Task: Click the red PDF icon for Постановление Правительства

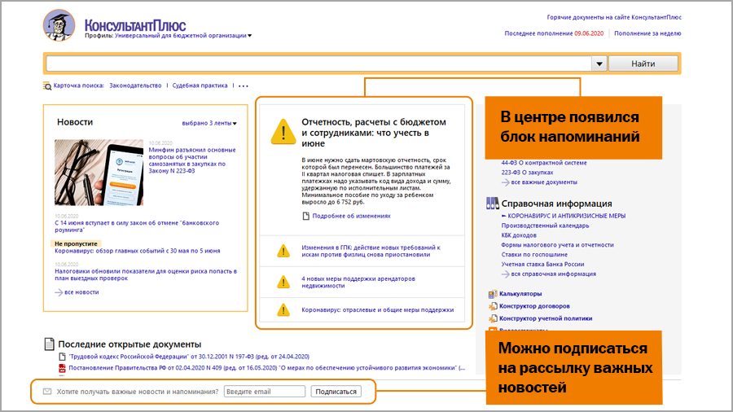Action: pos(62,368)
